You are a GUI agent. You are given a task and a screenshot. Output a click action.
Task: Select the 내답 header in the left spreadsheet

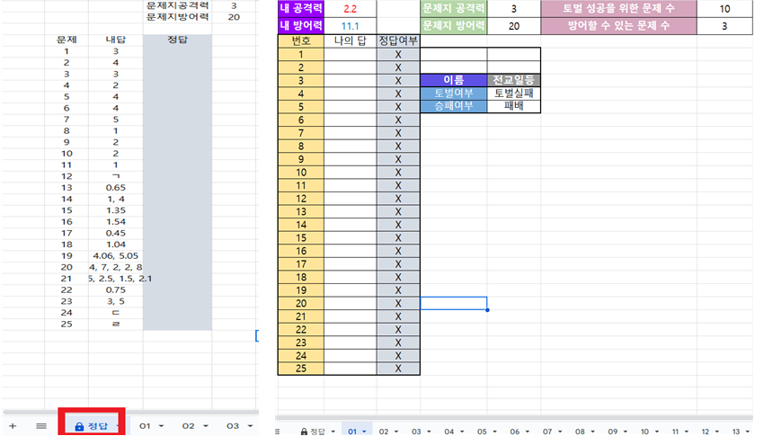click(115, 40)
